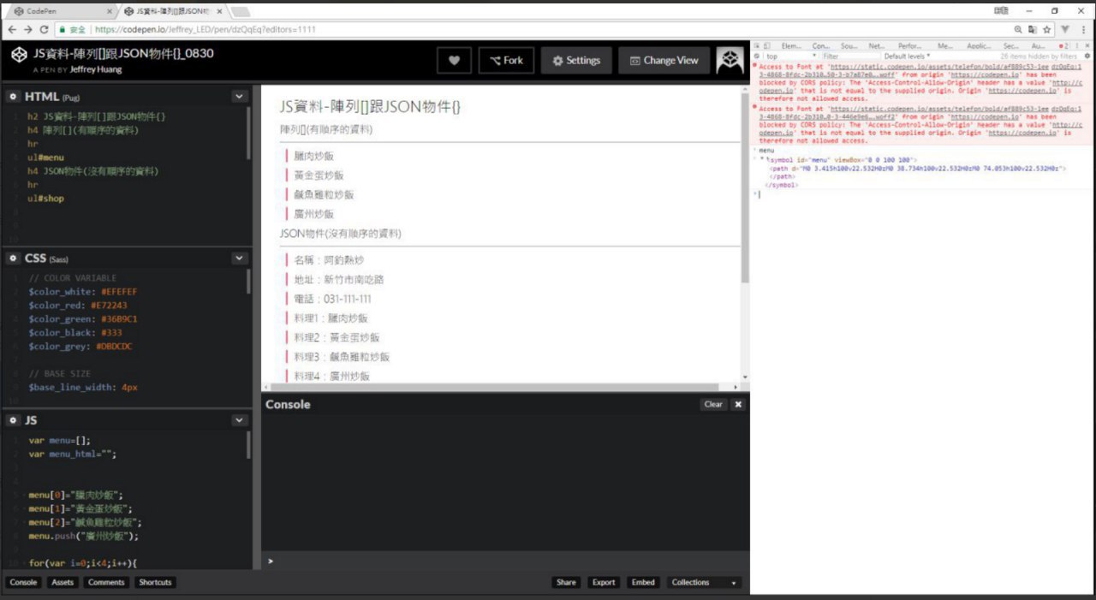Viewport: 1096px width, 600px height.
Task: Open HTML editor settings gear
Action: (14, 97)
